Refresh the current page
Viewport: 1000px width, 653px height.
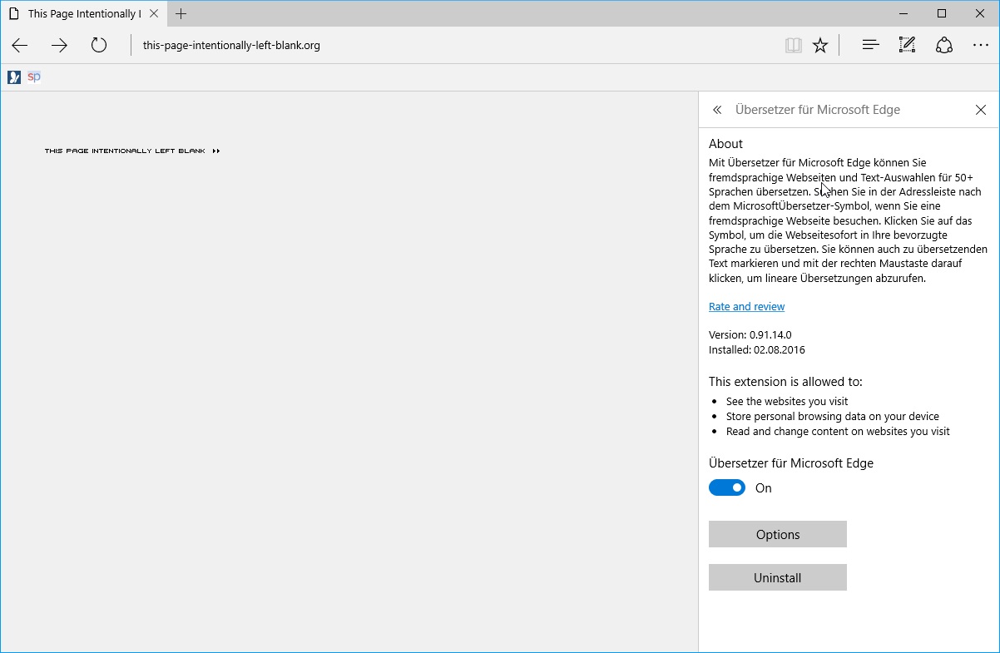99,46
